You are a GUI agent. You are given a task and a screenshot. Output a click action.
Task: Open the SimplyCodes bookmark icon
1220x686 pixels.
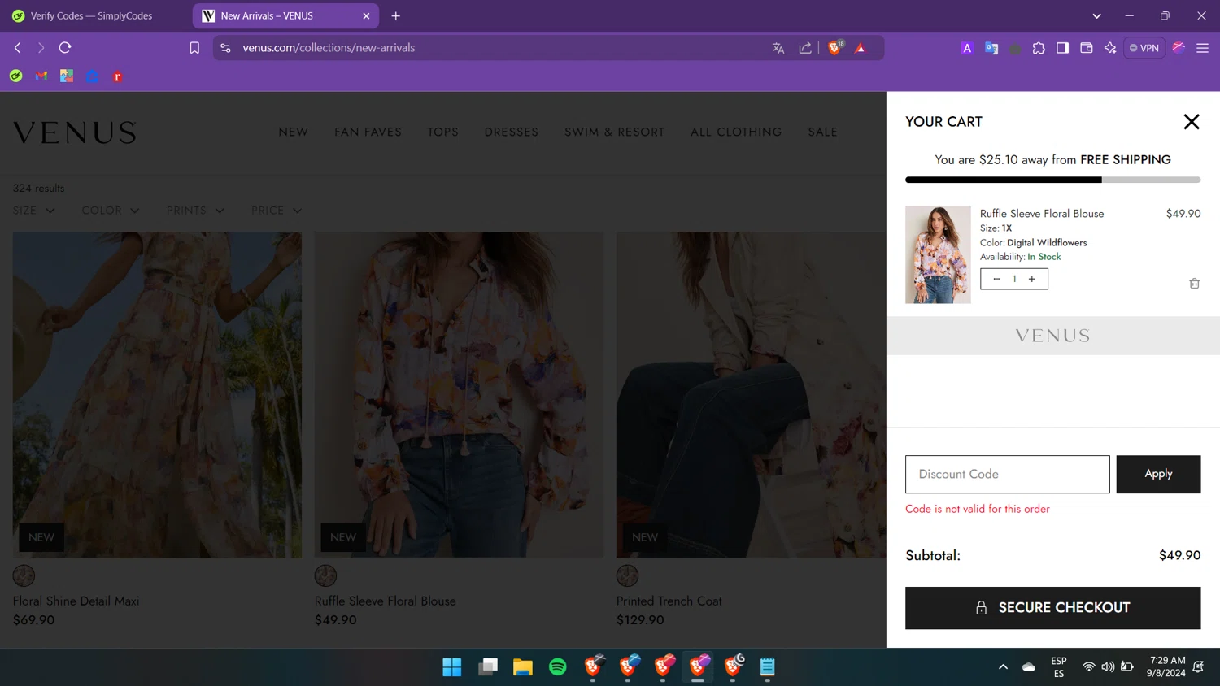coord(15,76)
